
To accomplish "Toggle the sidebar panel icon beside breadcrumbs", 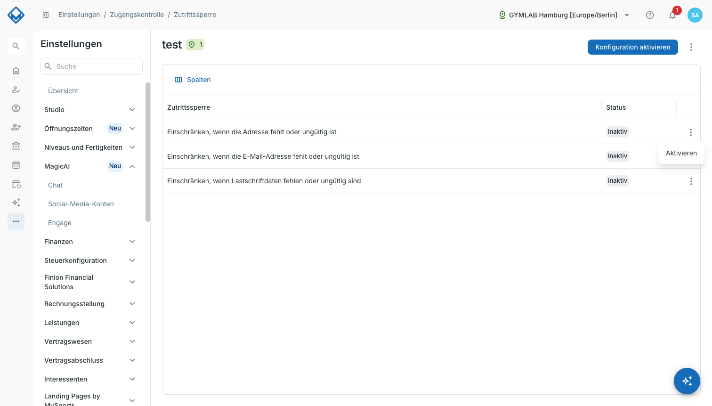I will pyautogui.click(x=46, y=15).
